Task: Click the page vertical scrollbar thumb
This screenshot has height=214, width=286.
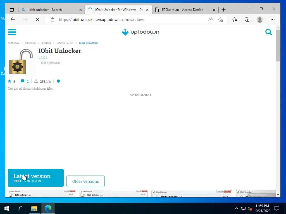Action: pos(278,45)
